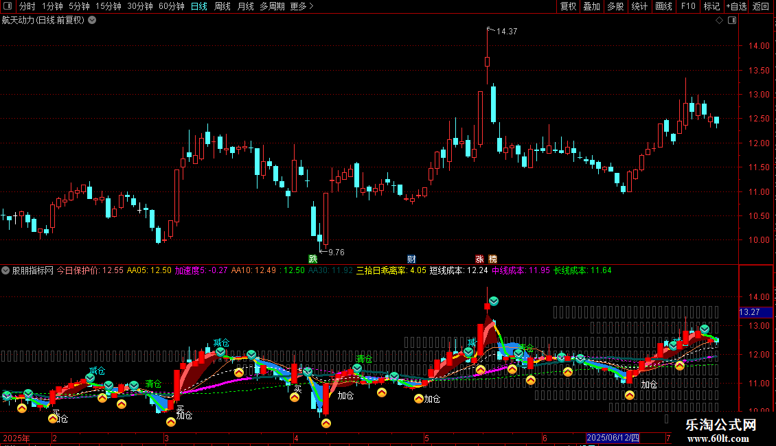
Task: Click the AA10: 12.49 indicator value
Action: (253, 270)
